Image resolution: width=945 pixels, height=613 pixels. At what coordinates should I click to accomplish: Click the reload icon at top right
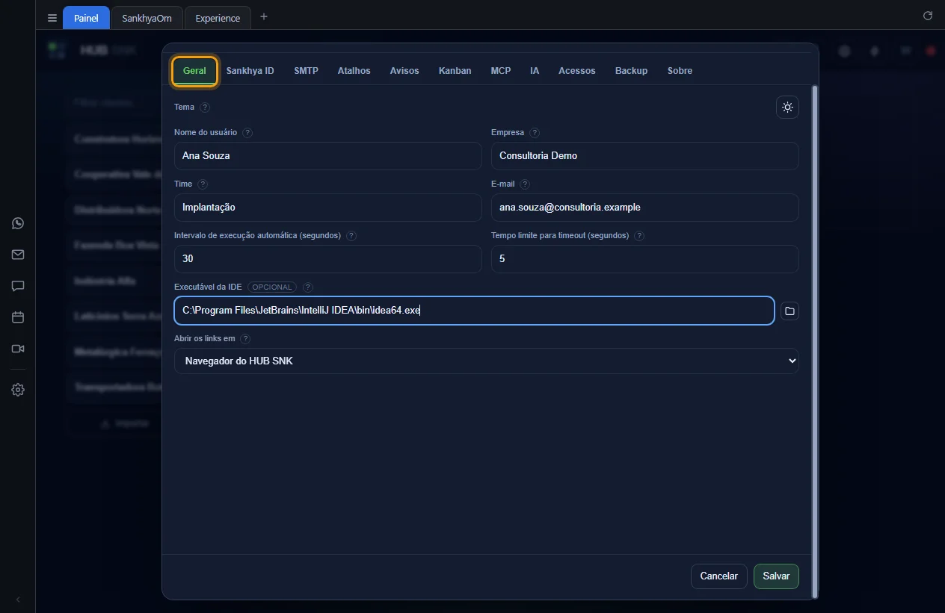pyautogui.click(x=928, y=16)
